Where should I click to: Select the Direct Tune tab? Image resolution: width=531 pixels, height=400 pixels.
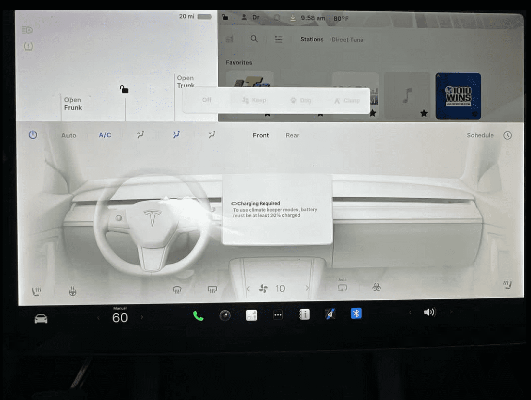[x=347, y=40]
